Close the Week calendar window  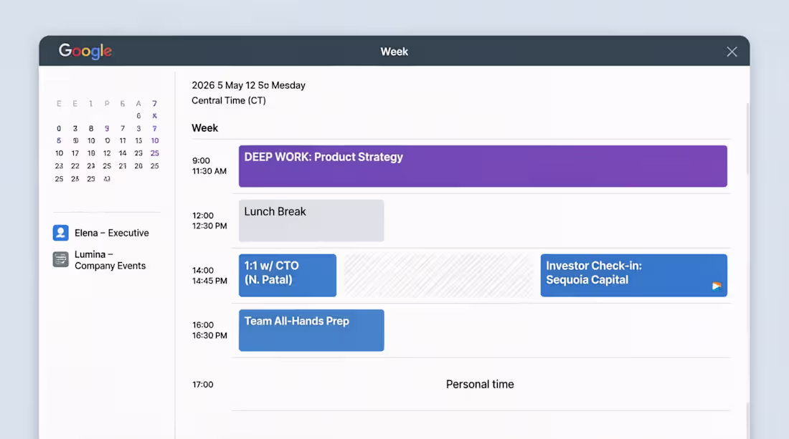732,52
